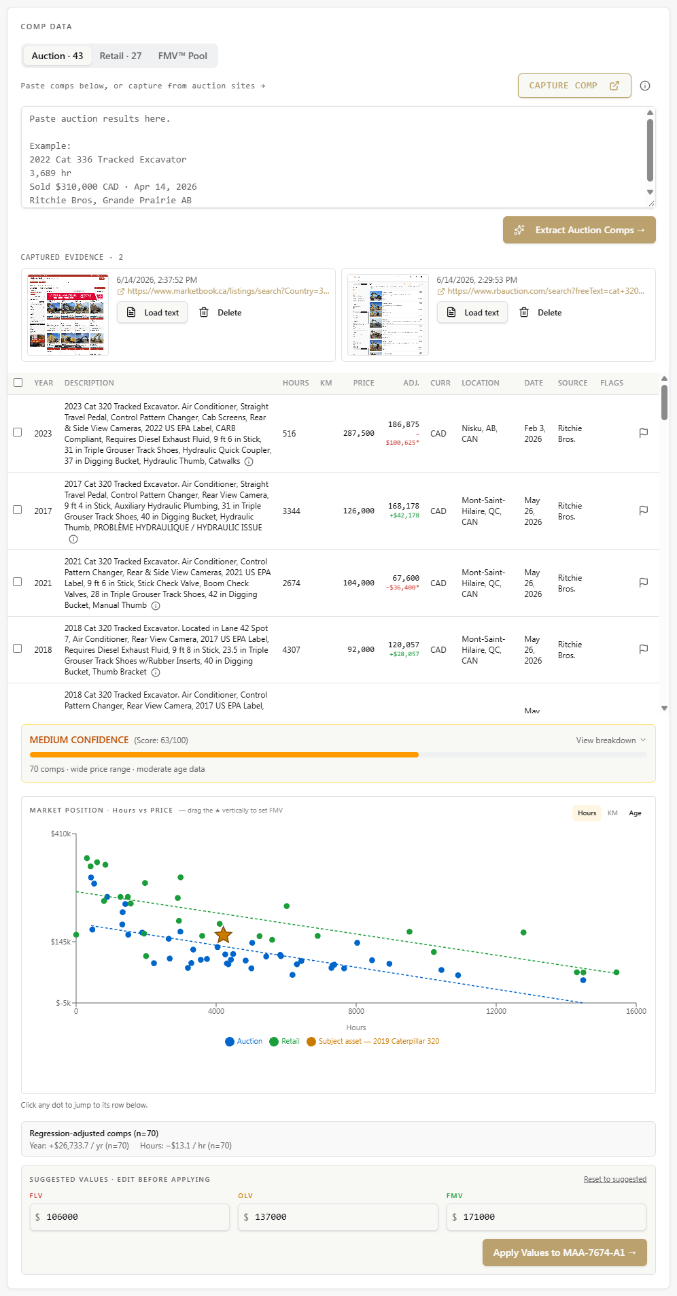The width and height of the screenshot is (677, 1296).
Task: Switch chart axis to Age
Action: (635, 813)
